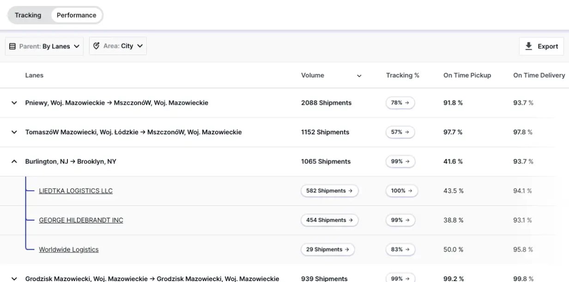569x282 pixels.
Task: Expand the Tomaszów Mazowiecki lane row
Action: [x=14, y=132]
